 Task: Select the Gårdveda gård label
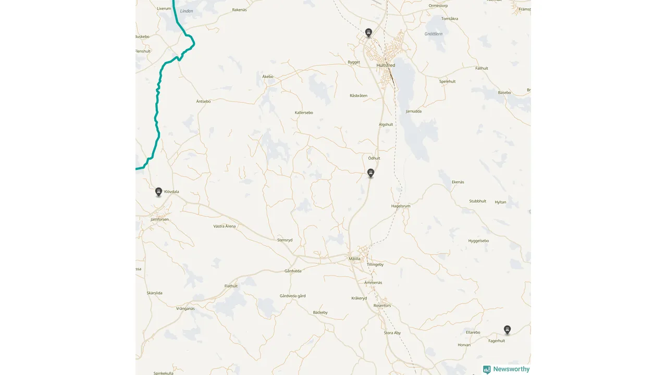tap(293, 296)
